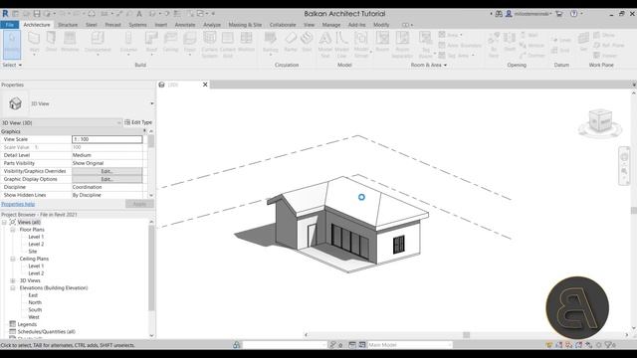This screenshot has height=358, width=637.
Task: Open the 3D View type selector dropdown
Action: [152, 103]
